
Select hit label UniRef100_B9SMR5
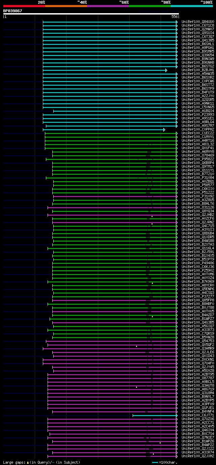coord(198,51)
